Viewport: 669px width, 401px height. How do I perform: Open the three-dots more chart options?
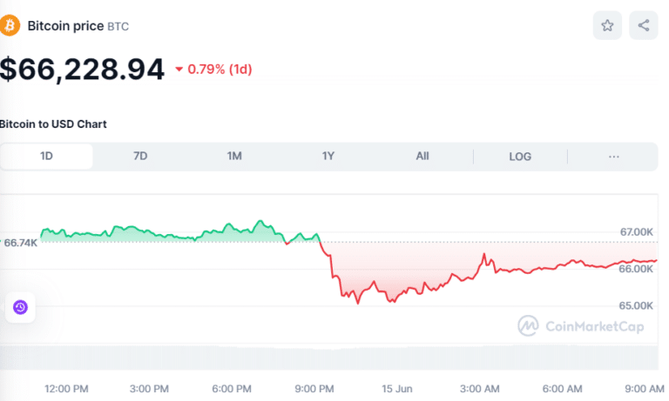pyautogui.click(x=614, y=157)
